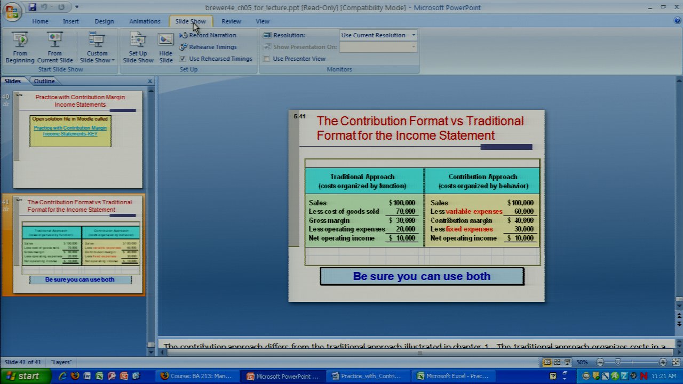Image resolution: width=683 pixels, height=384 pixels.
Task: Enable Use Presenter View checkbox
Action: click(x=267, y=59)
